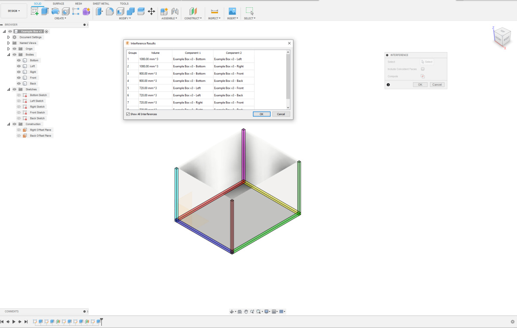Viewport: 517px width, 328px height.
Task: Hide the Bottom body
Action: [x=19, y=60]
